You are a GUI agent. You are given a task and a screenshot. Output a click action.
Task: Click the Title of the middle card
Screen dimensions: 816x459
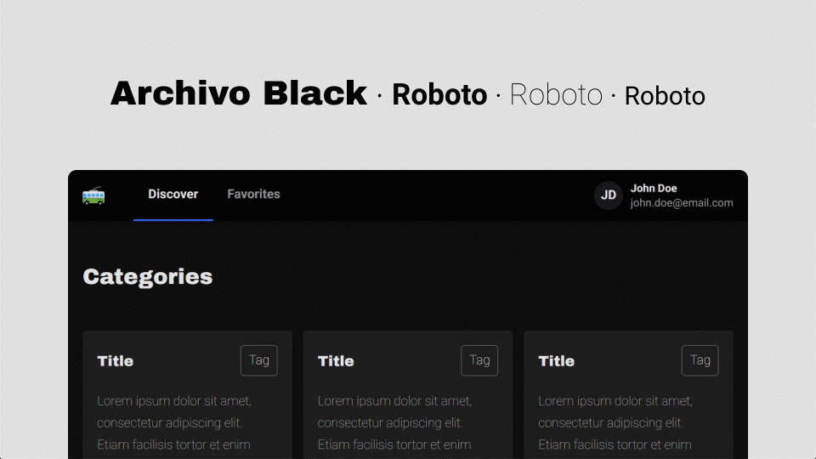[x=337, y=361]
